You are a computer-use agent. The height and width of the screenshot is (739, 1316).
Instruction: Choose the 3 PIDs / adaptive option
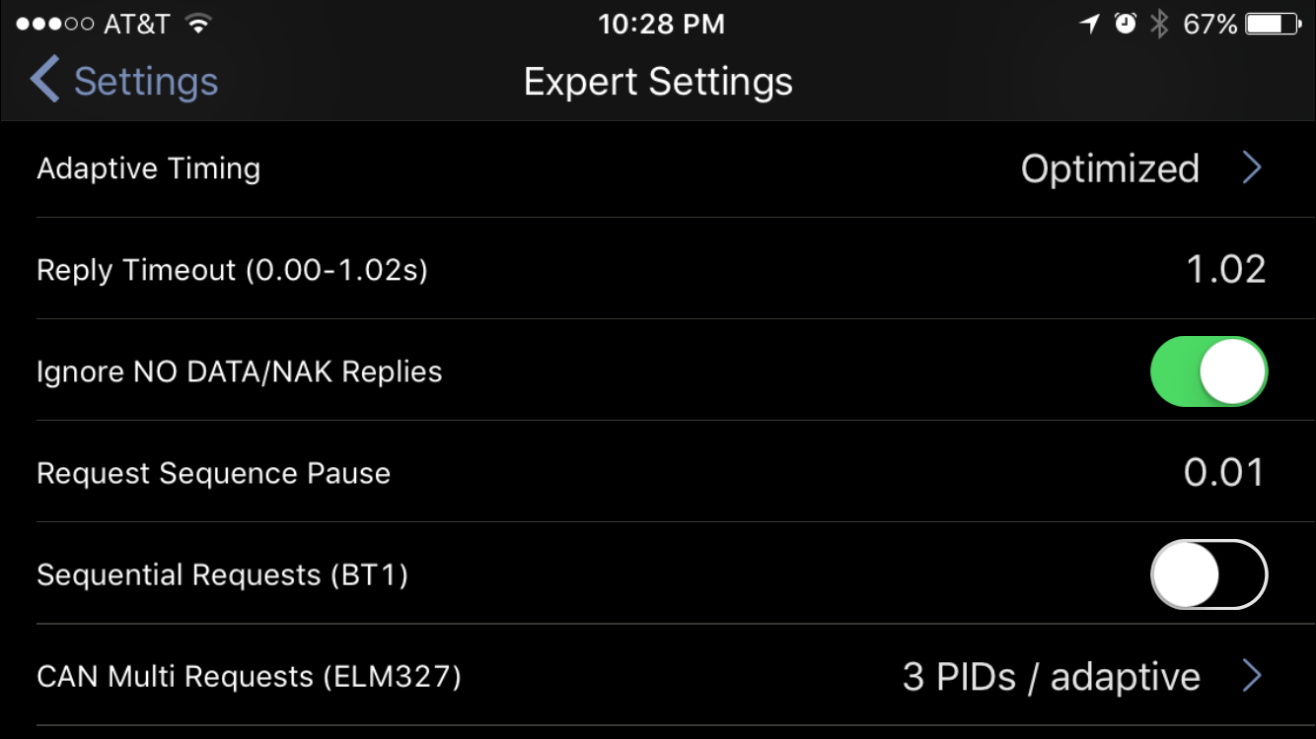pos(1052,677)
